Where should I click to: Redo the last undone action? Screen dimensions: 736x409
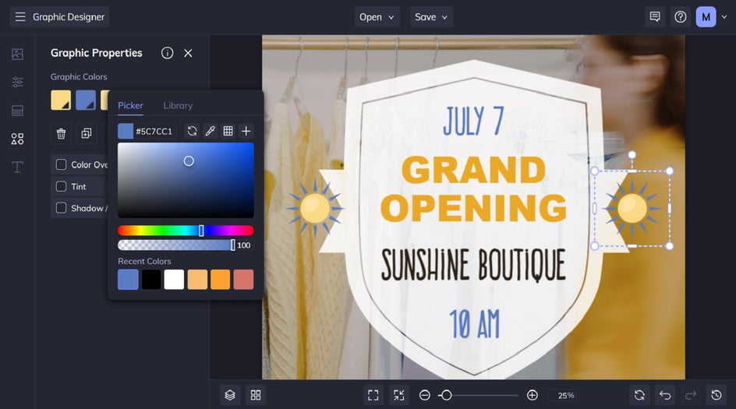(x=691, y=396)
